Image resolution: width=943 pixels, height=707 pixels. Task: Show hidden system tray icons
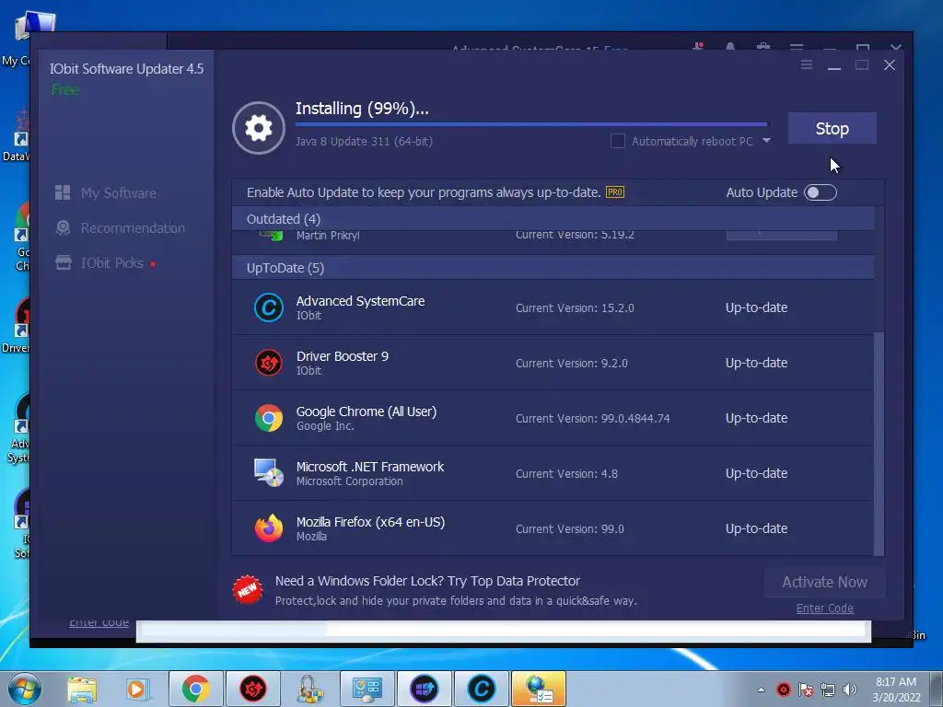[761, 690]
